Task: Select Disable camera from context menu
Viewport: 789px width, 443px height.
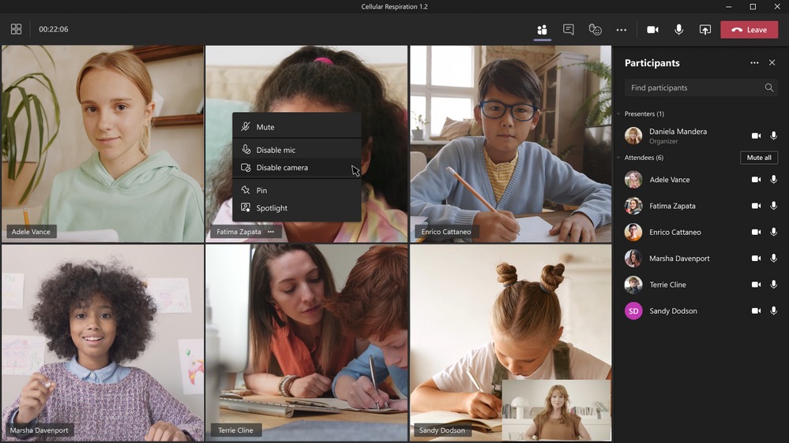Action: coord(282,168)
